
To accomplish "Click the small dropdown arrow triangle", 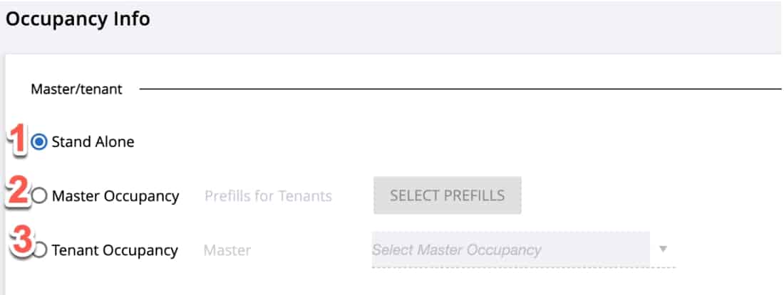I will click(x=663, y=250).
